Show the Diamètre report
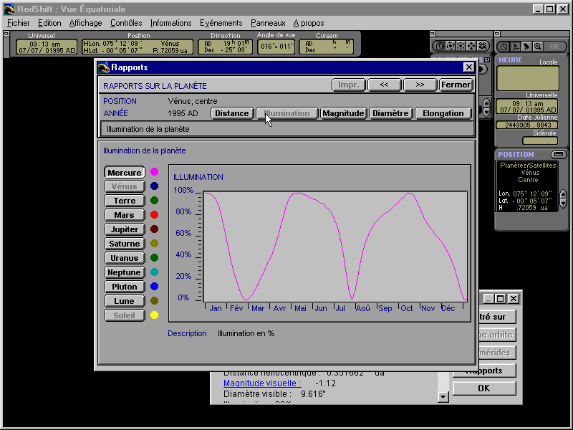 (x=390, y=113)
